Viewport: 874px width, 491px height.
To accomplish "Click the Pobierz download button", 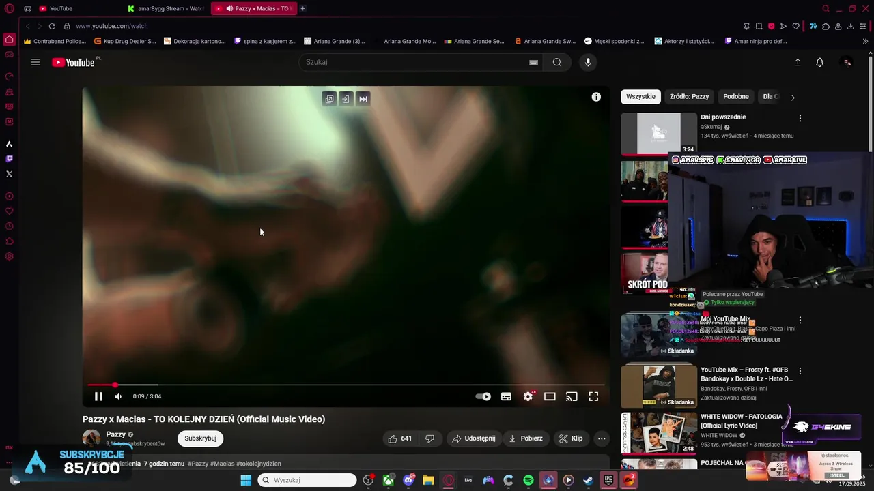I will [x=526, y=438].
